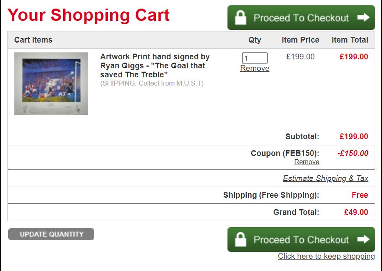Image resolution: width=382 pixels, height=271 pixels.
Task: Click the Collect from M.U.S.T shipping note
Action: [152, 84]
